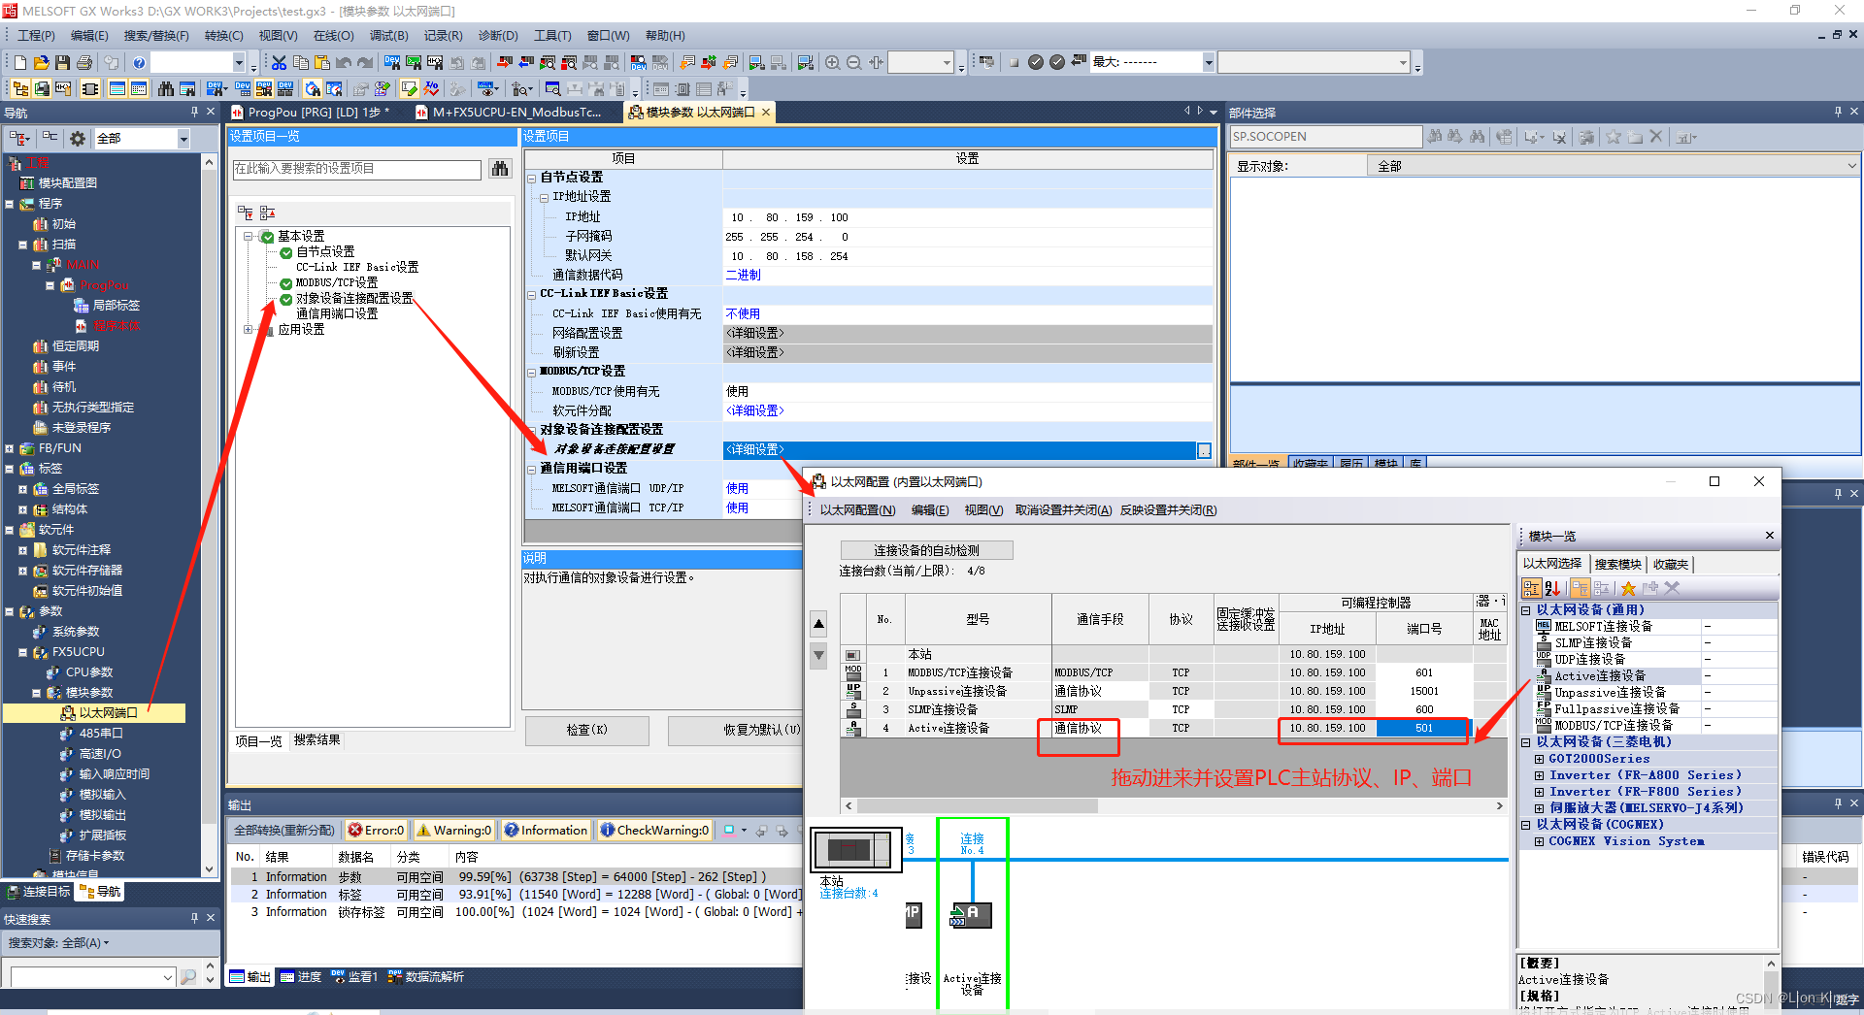Create a new project from the toolbar
The image size is (1864, 1015).
click(19, 61)
